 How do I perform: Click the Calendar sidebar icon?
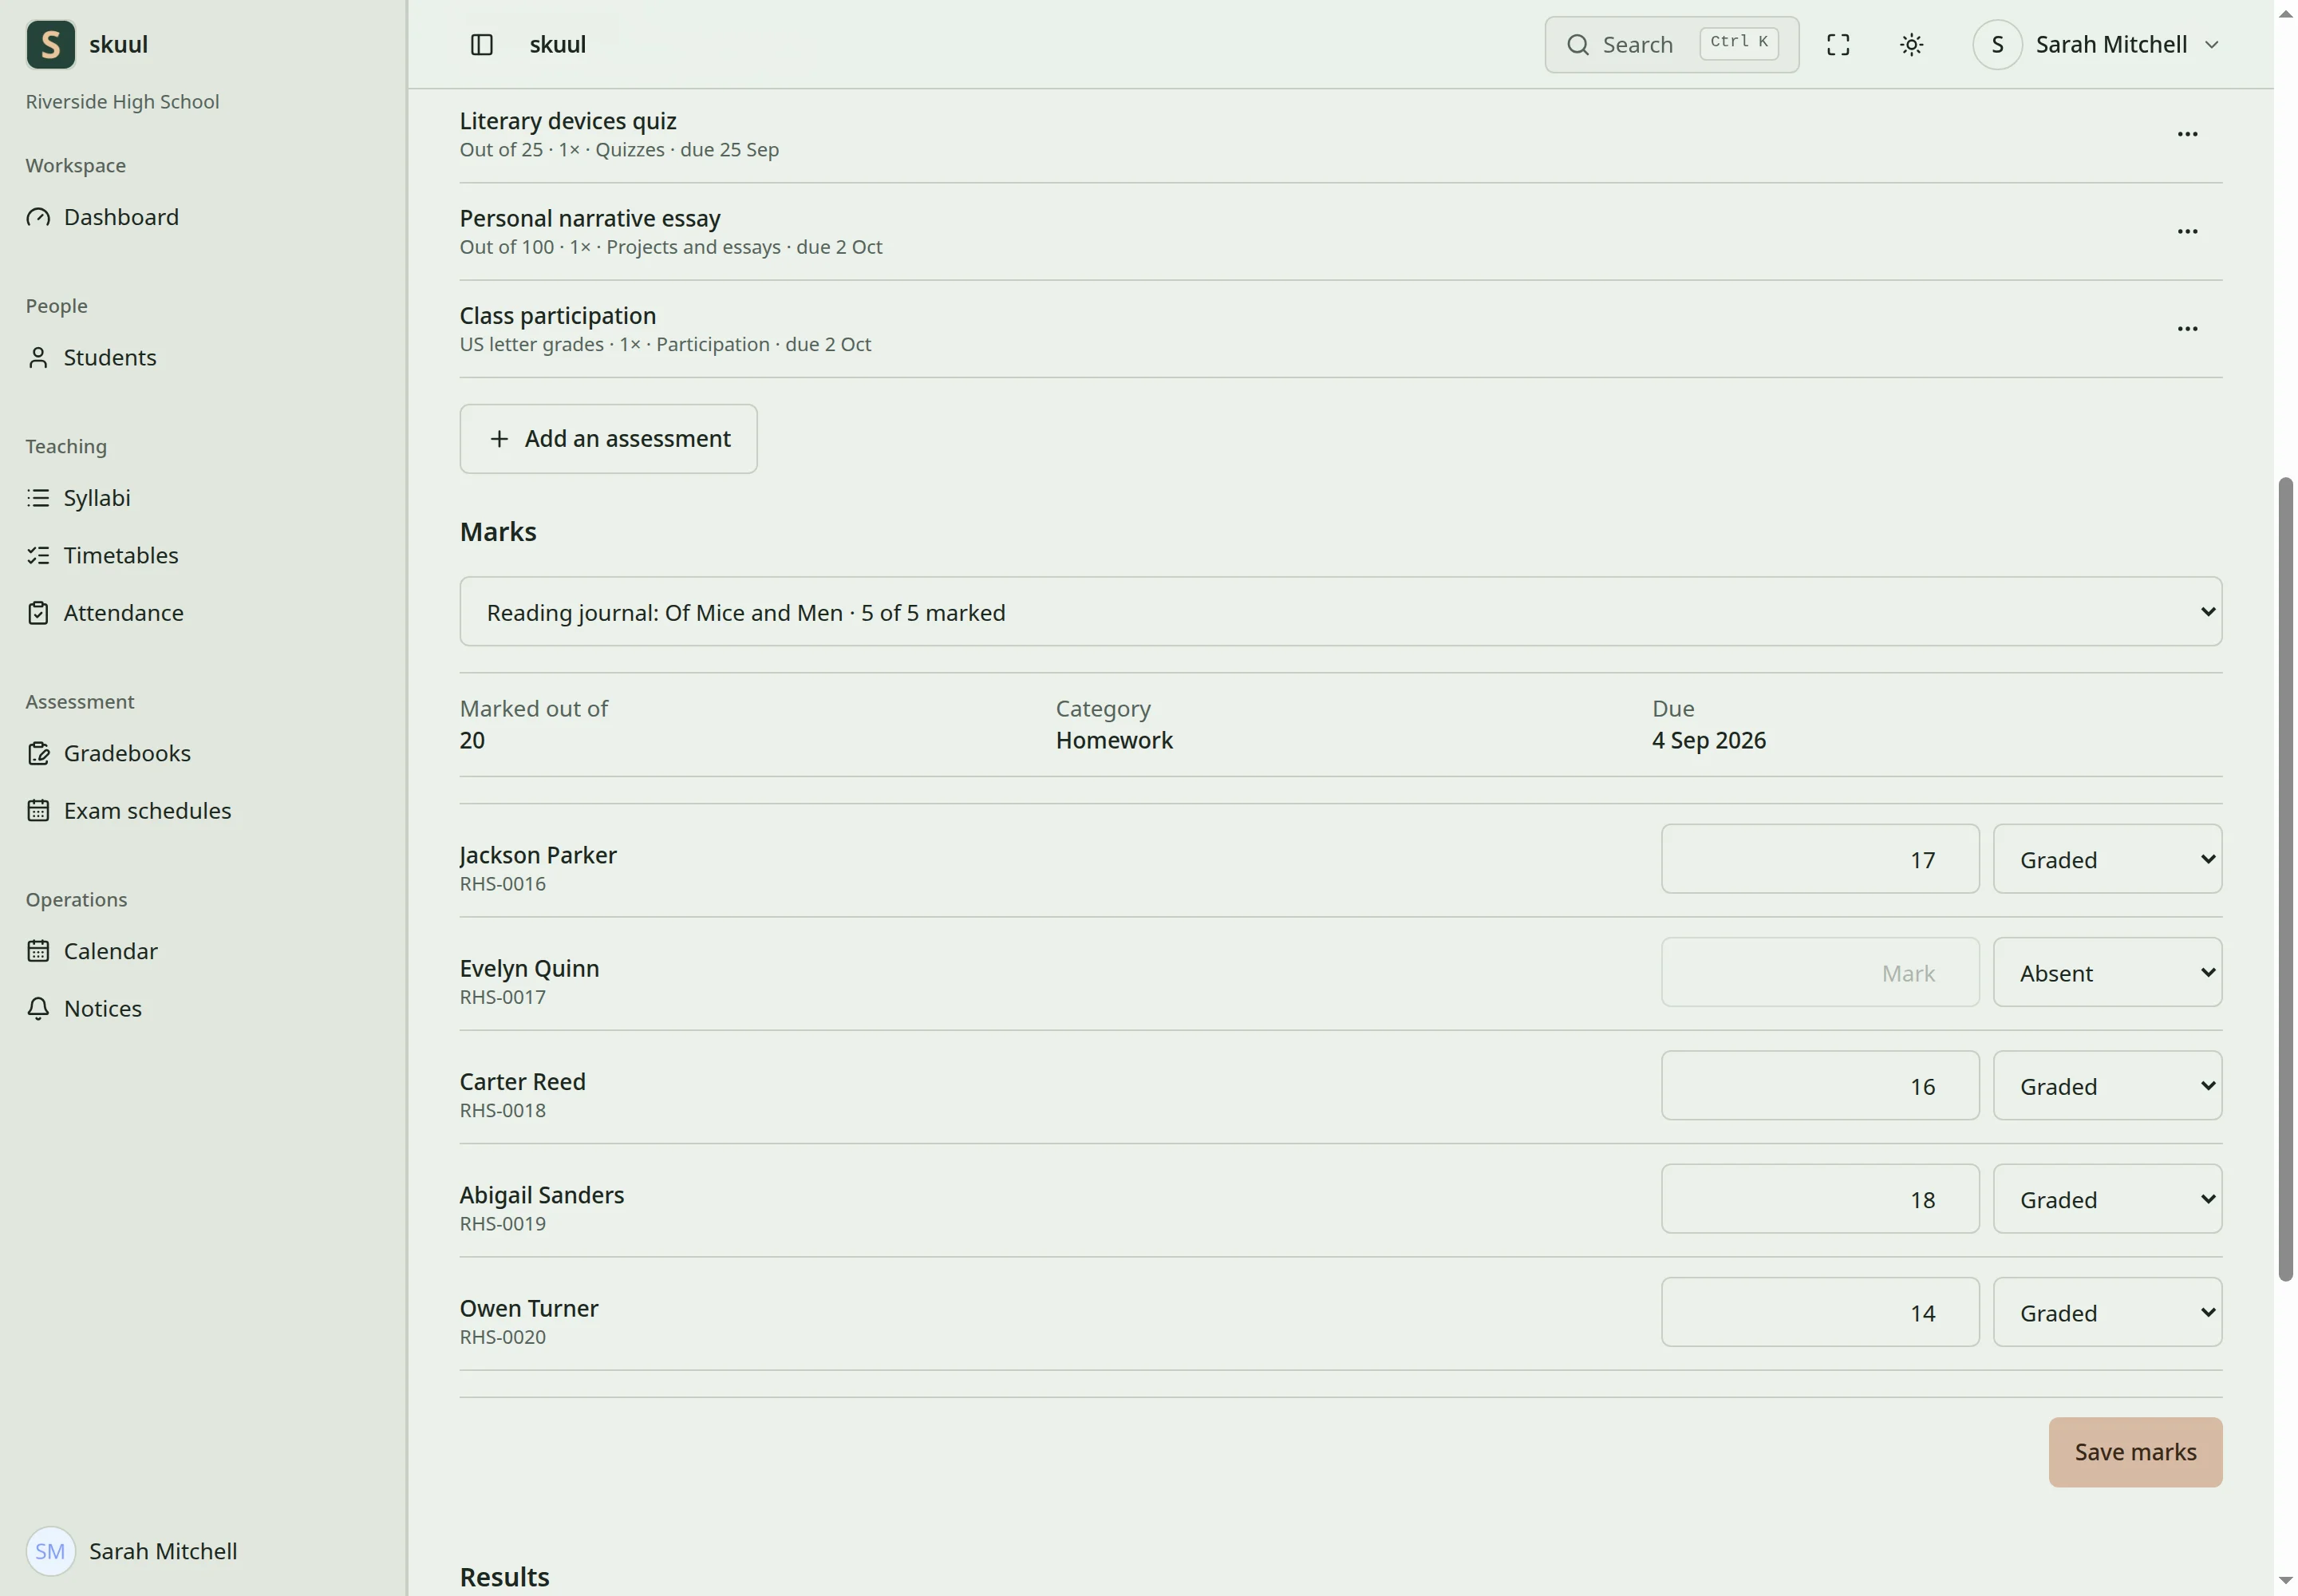click(38, 950)
